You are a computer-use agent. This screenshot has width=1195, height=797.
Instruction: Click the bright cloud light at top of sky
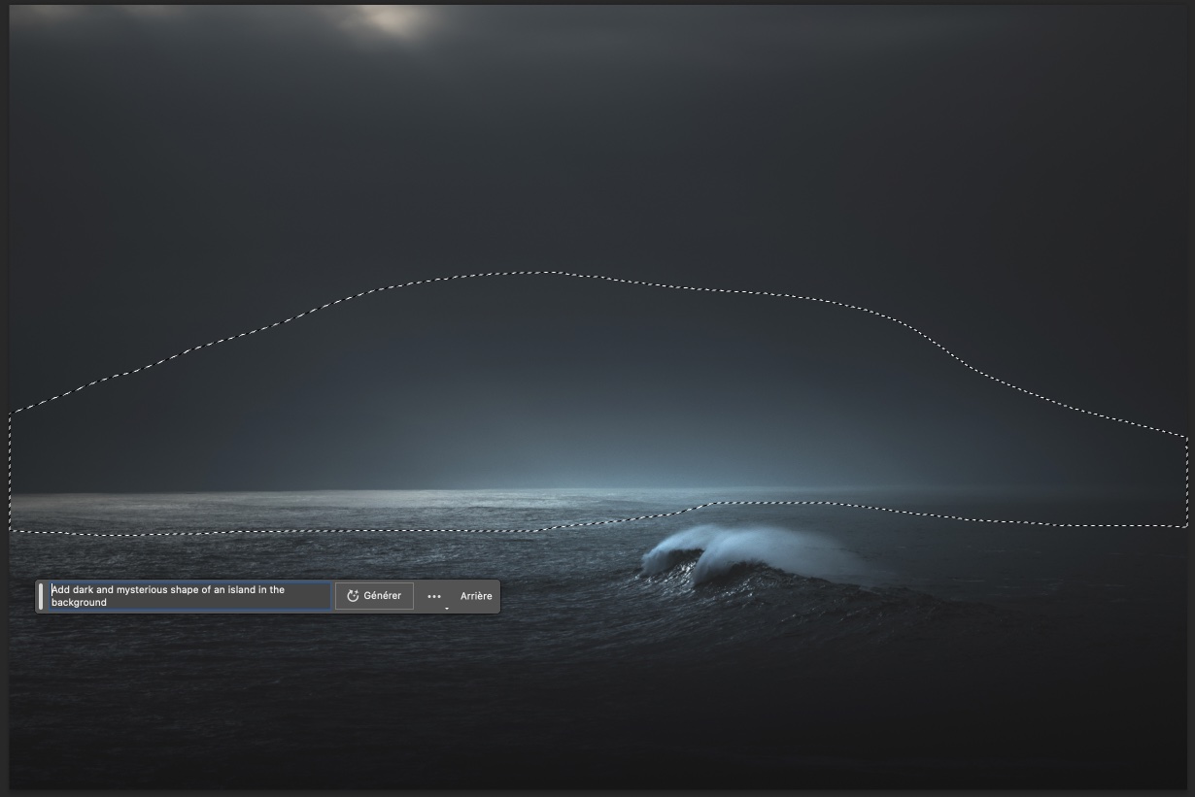tap(393, 19)
